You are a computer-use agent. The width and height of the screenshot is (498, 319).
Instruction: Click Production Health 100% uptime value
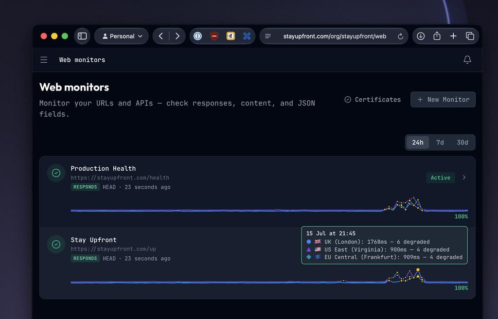coord(461,216)
